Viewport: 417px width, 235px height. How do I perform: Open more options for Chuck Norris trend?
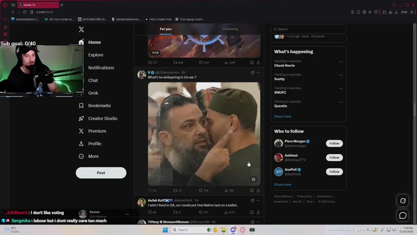[x=341, y=62]
